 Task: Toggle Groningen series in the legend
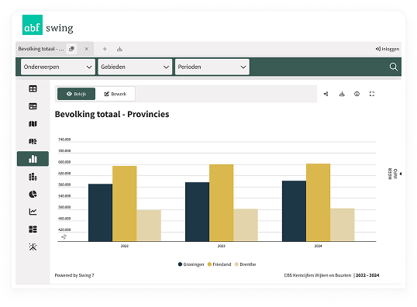pos(191,264)
